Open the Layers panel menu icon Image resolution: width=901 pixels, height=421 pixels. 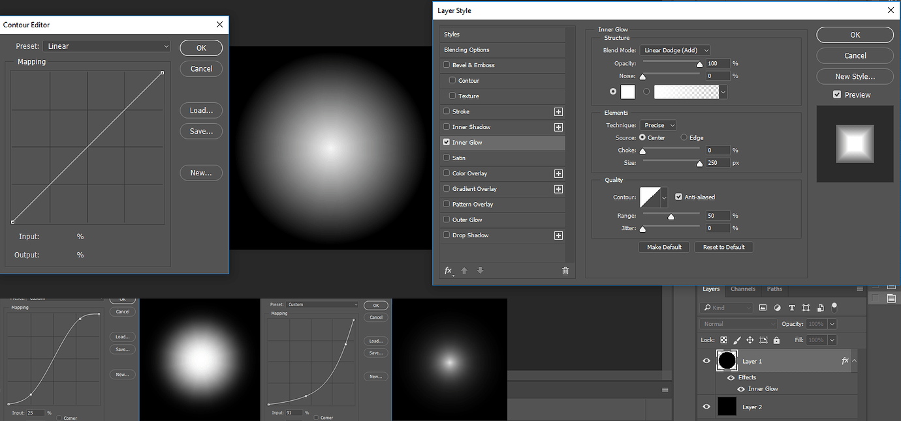coord(859,289)
